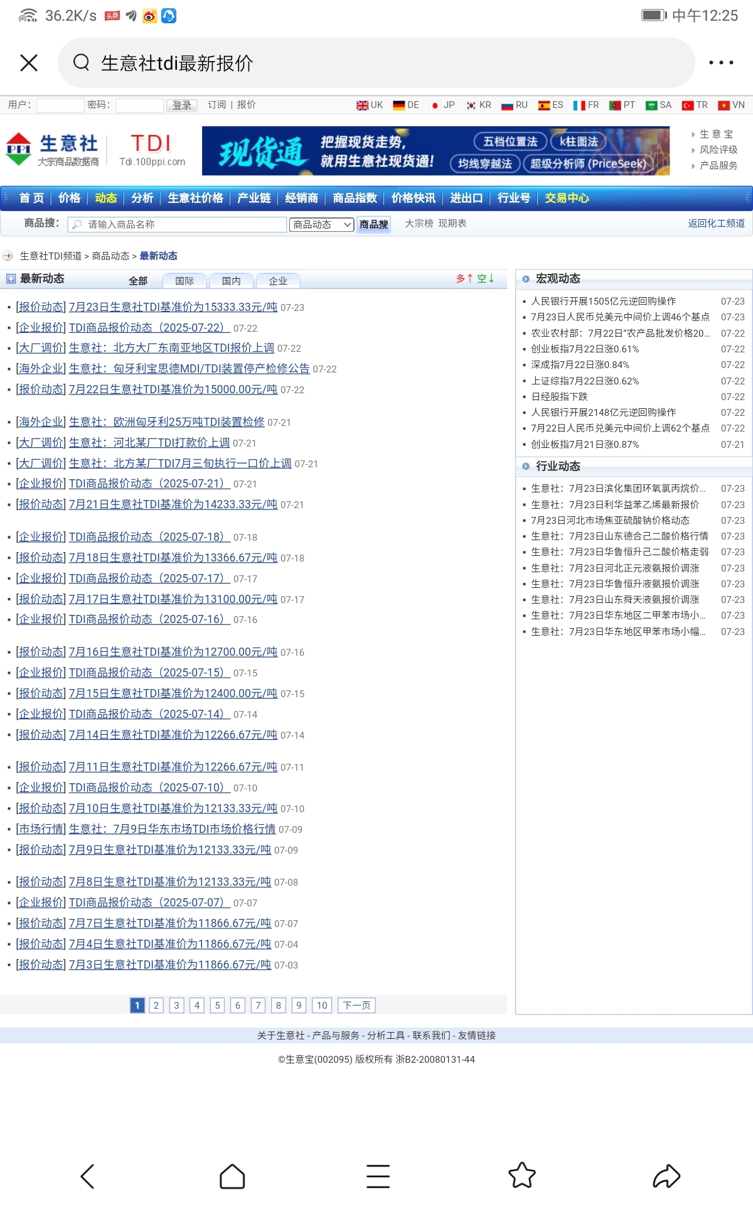The width and height of the screenshot is (753, 1206).
Task: Open 7月23日河北市场焦亚硫酸钠价格动态 news
Action: click(x=610, y=520)
